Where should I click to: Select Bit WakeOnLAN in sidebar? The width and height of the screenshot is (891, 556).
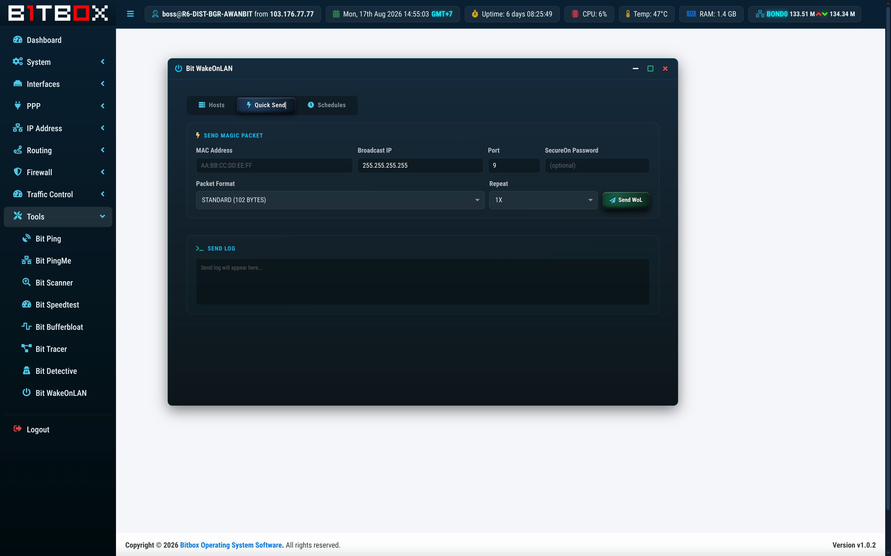coord(58,393)
